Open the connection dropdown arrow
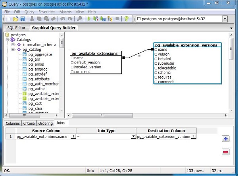Image resolution: width=238 pixels, height=176 pixels. (x=225, y=19)
